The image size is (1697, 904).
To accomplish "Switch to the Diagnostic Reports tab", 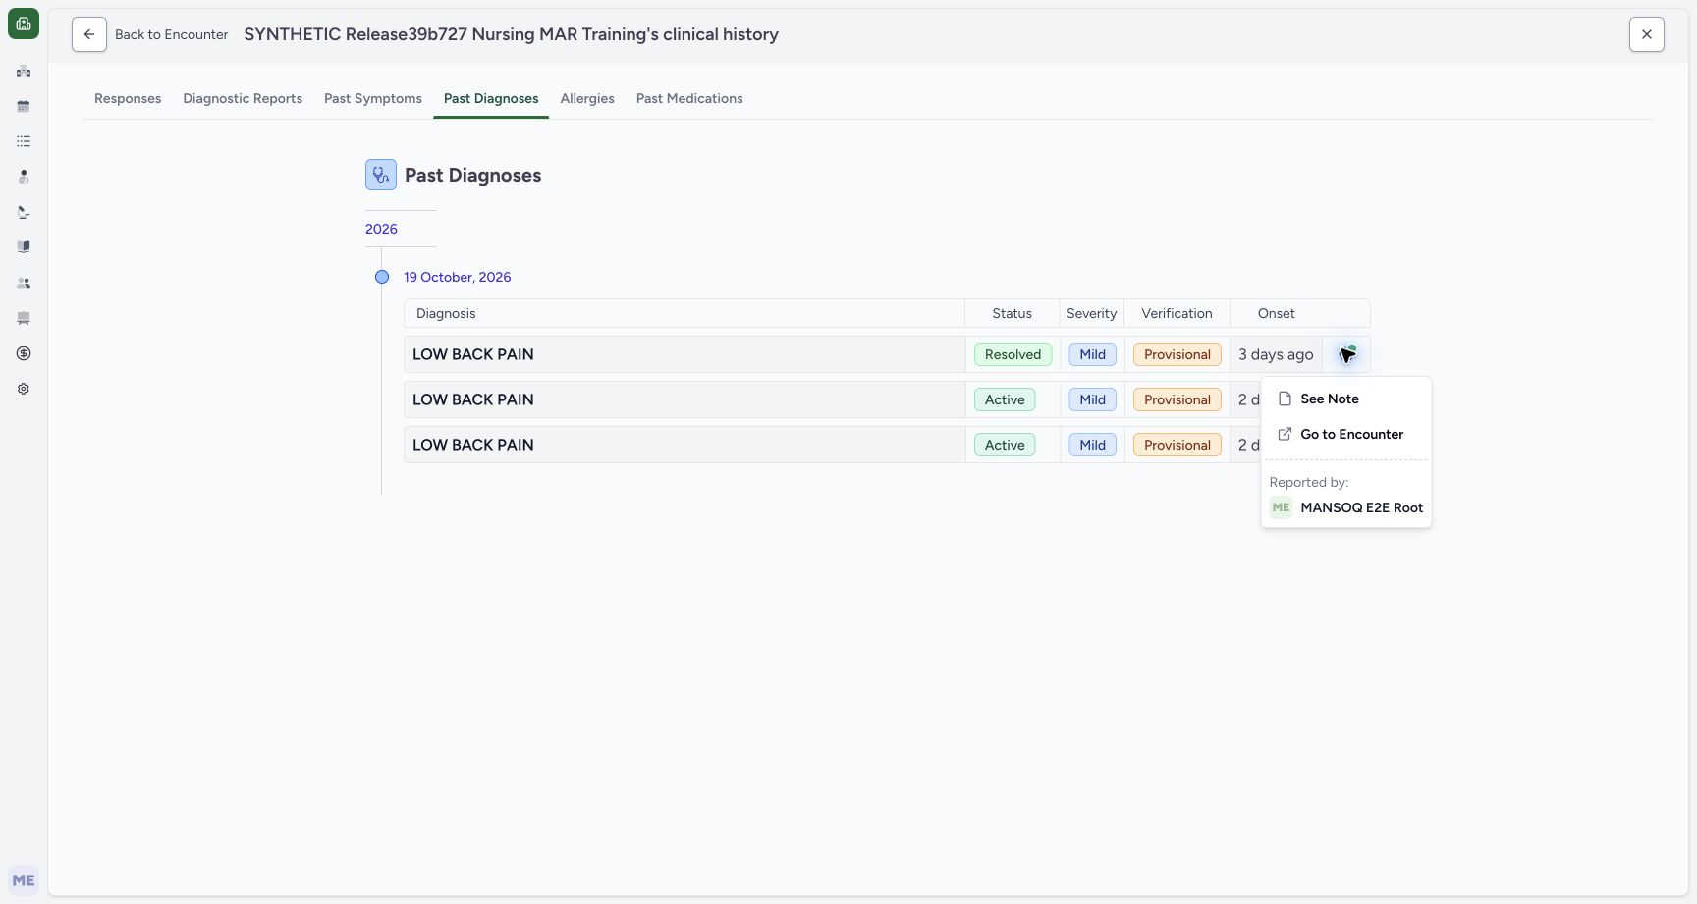I will (x=243, y=98).
